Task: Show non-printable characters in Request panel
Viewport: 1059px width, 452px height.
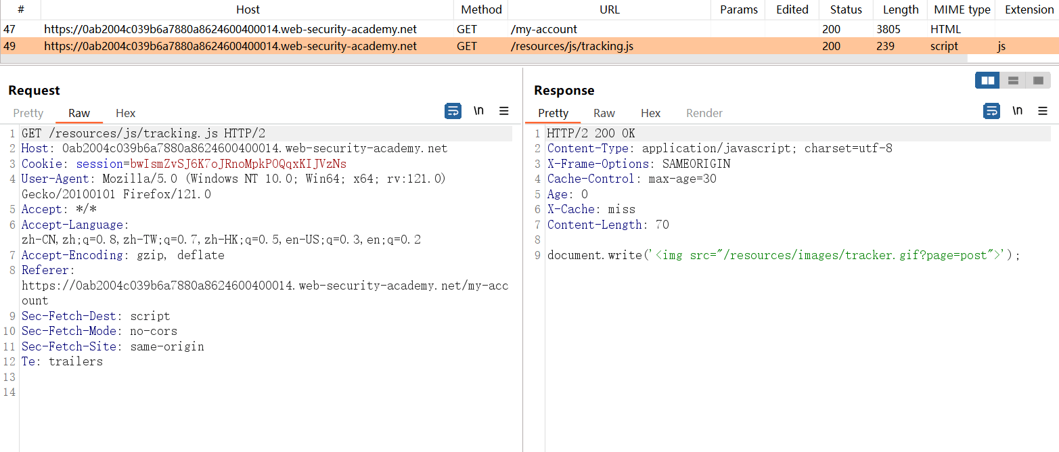Action: (478, 111)
